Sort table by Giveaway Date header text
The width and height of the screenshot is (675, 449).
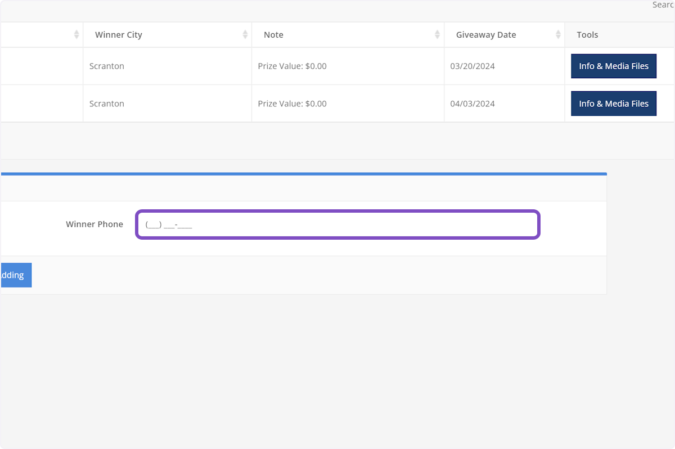(x=486, y=35)
